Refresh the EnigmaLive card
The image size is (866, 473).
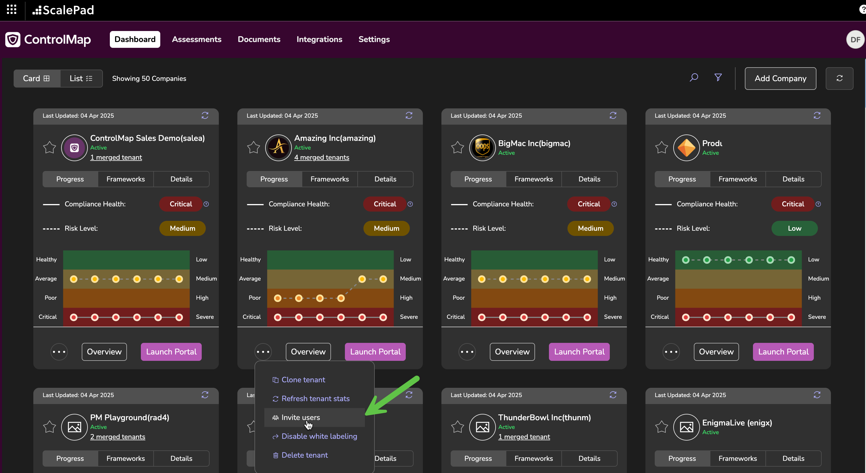coord(817,395)
